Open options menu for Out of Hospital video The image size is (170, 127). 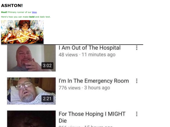click(x=137, y=48)
